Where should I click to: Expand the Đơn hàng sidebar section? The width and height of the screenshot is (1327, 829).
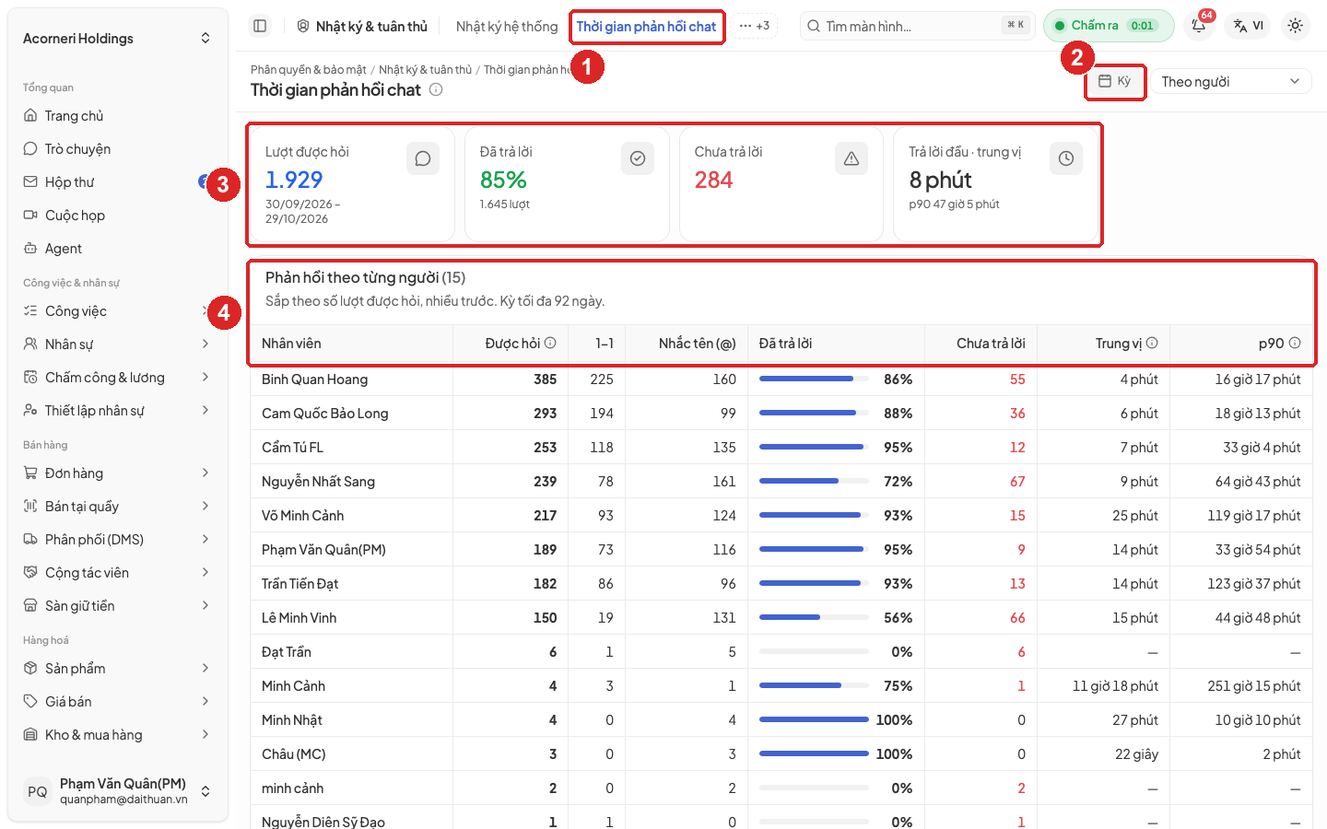117,473
